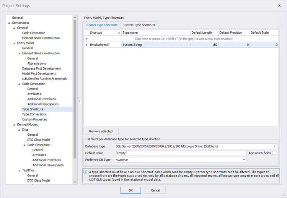Click the Default Scale column header
The image size is (287, 198).
pyautogui.click(x=264, y=32)
